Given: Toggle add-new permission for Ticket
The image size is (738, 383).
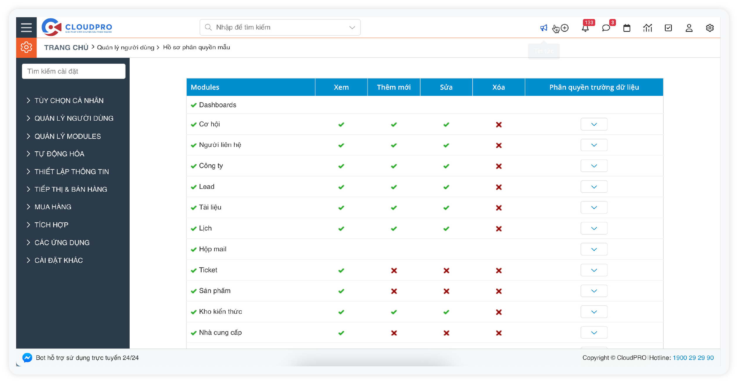Looking at the screenshot, I should point(394,271).
